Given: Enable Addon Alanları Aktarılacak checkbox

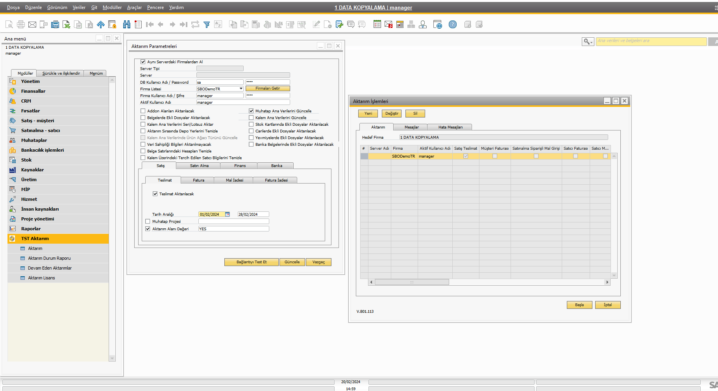Looking at the screenshot, I should click(x=143, y=111).
